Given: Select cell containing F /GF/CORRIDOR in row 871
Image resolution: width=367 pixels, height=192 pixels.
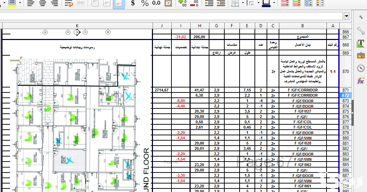Looking at the screenshot, I should (x=303, y=90).
